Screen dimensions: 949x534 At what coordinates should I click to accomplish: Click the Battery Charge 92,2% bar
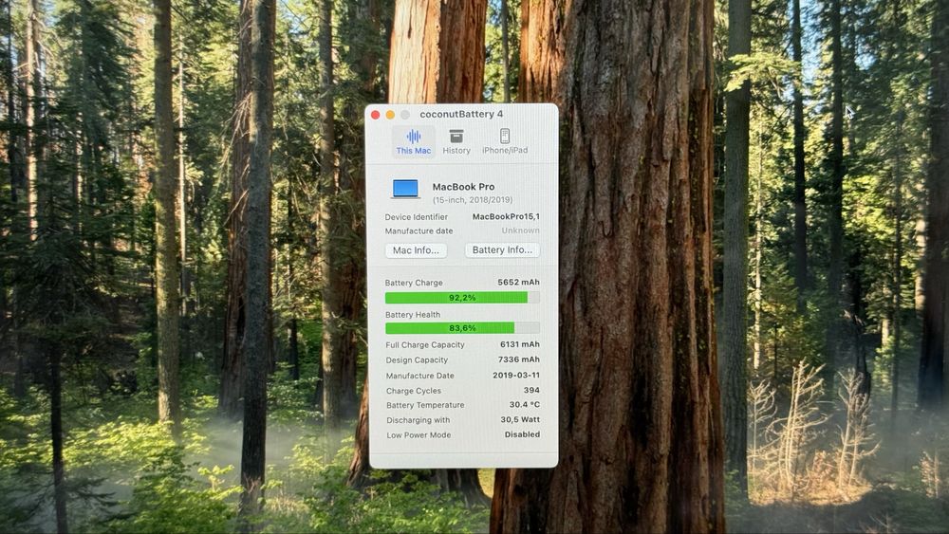(x=462, y=298)
